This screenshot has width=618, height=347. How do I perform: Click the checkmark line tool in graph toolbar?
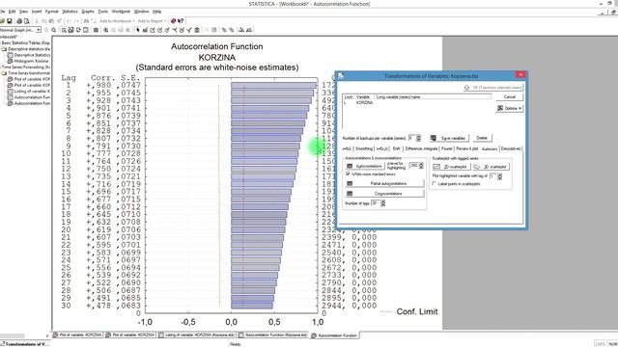[x=189, y=30]
